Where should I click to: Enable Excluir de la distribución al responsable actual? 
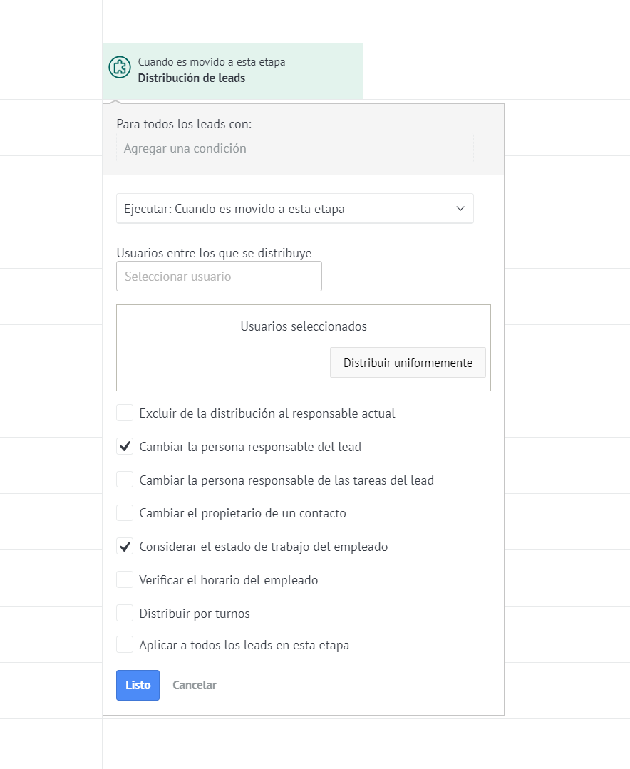coord(125,413)
